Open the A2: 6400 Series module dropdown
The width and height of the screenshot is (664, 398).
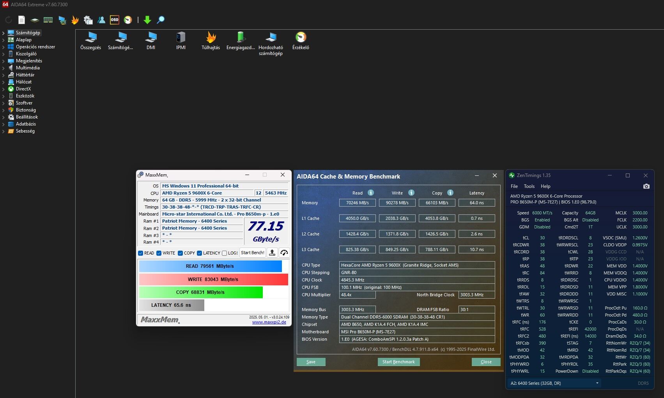click(554, 383)
